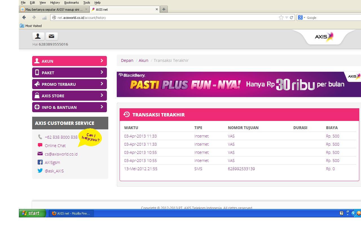Click the email envelope icon in sidebar
The width and height of the screenshot is (361, 225).
click(x=40, y=154)
